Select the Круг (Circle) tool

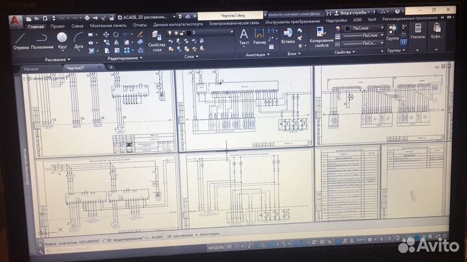tap(62, 40)
